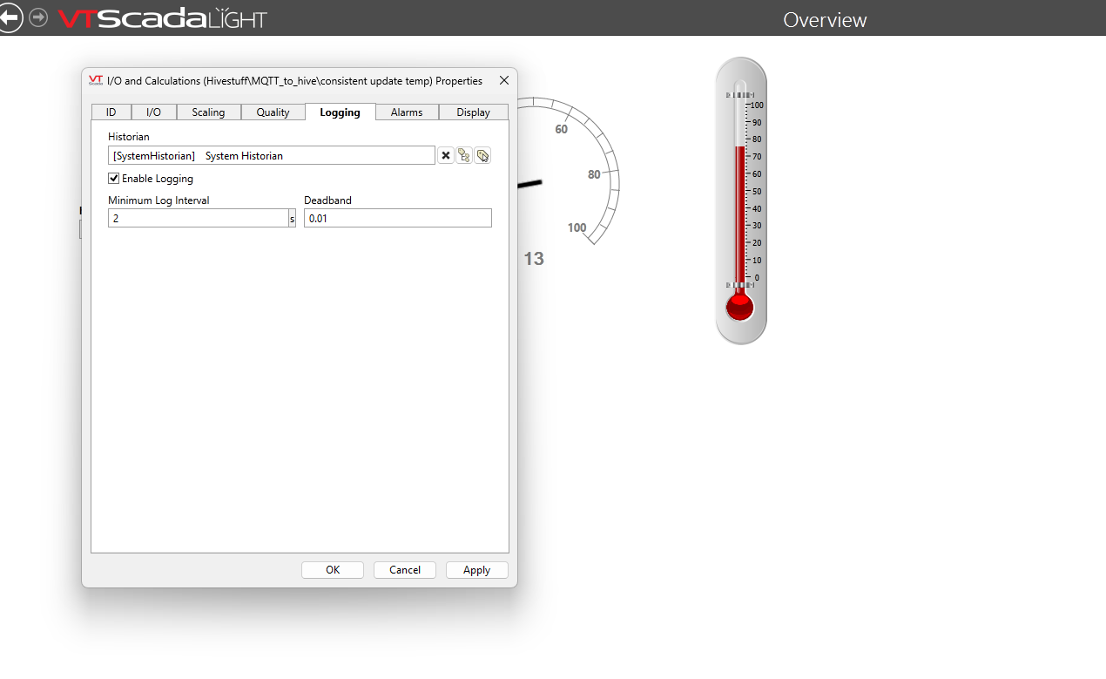The width and height of the screenshot is (1106, 679).
Task: Click the Historian selection field
Action: (271, 156)
